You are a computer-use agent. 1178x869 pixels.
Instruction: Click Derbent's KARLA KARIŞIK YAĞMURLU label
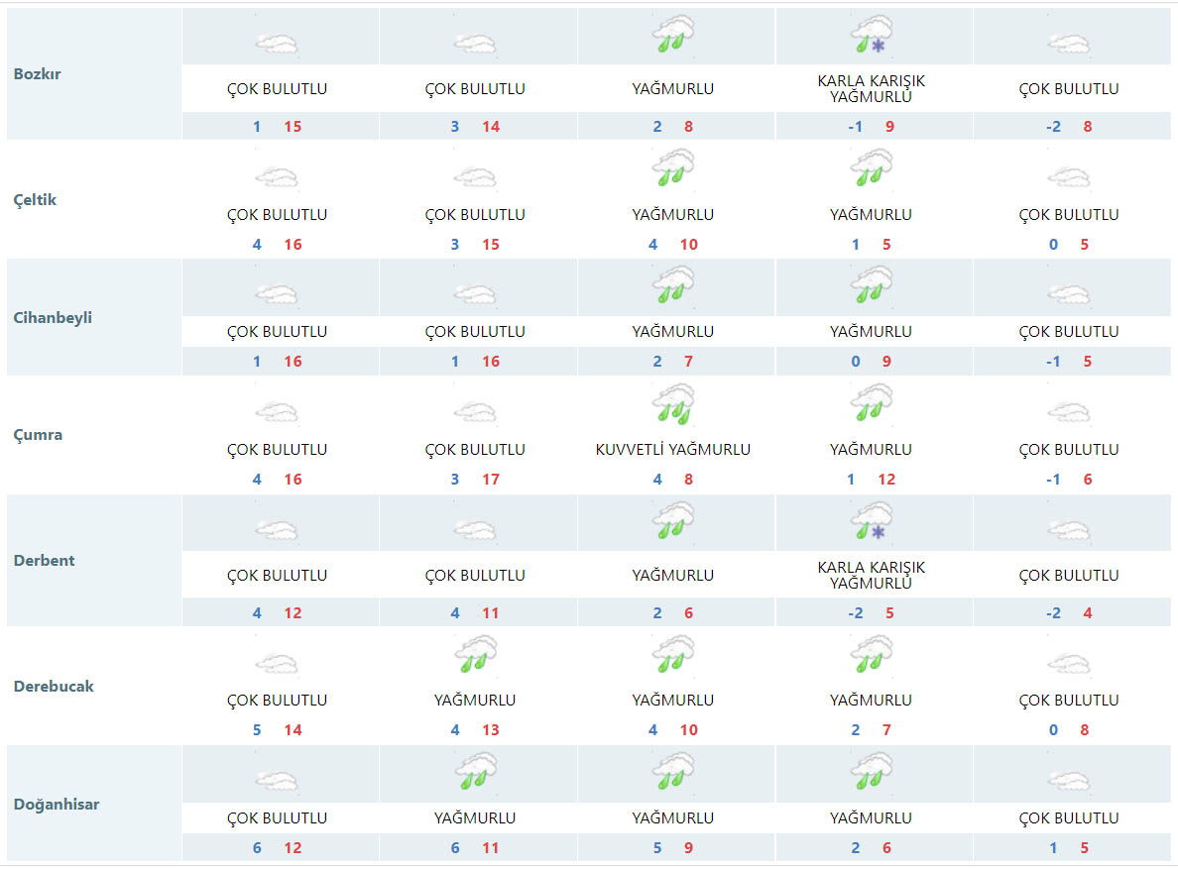click(871, 575)
